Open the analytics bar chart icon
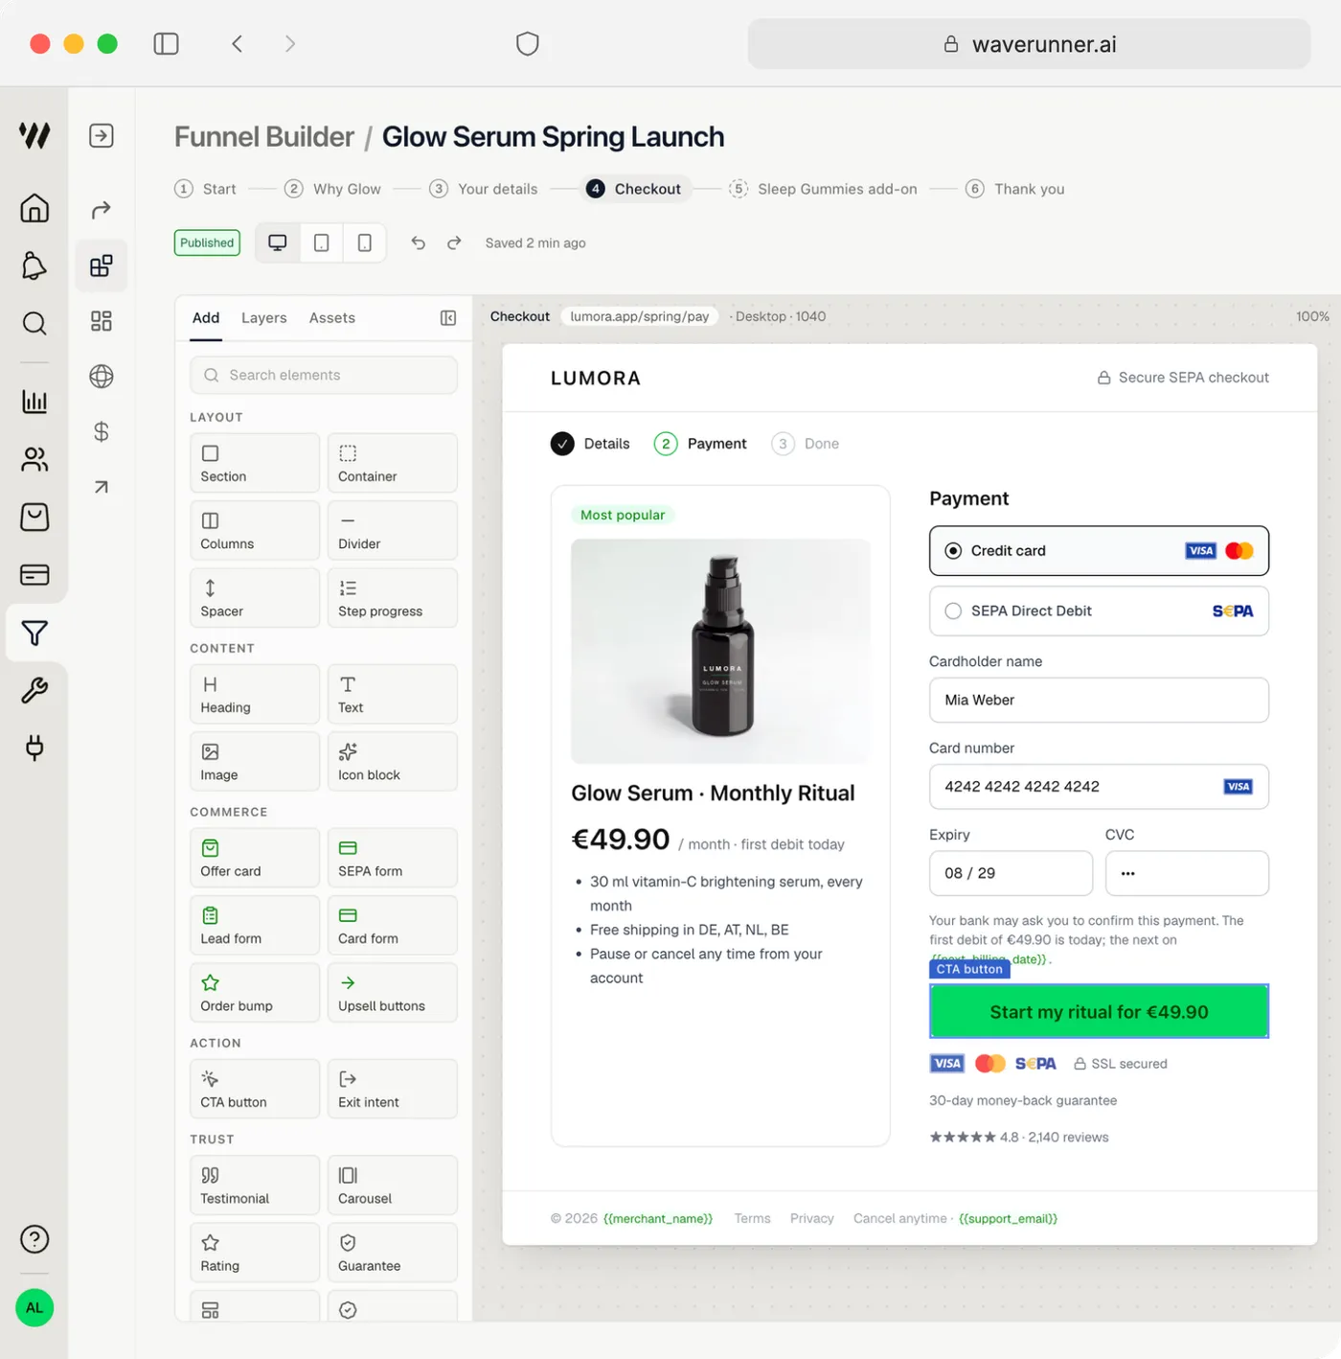The width and height of the screenshot is (1341, 1359). pos(34,402)
